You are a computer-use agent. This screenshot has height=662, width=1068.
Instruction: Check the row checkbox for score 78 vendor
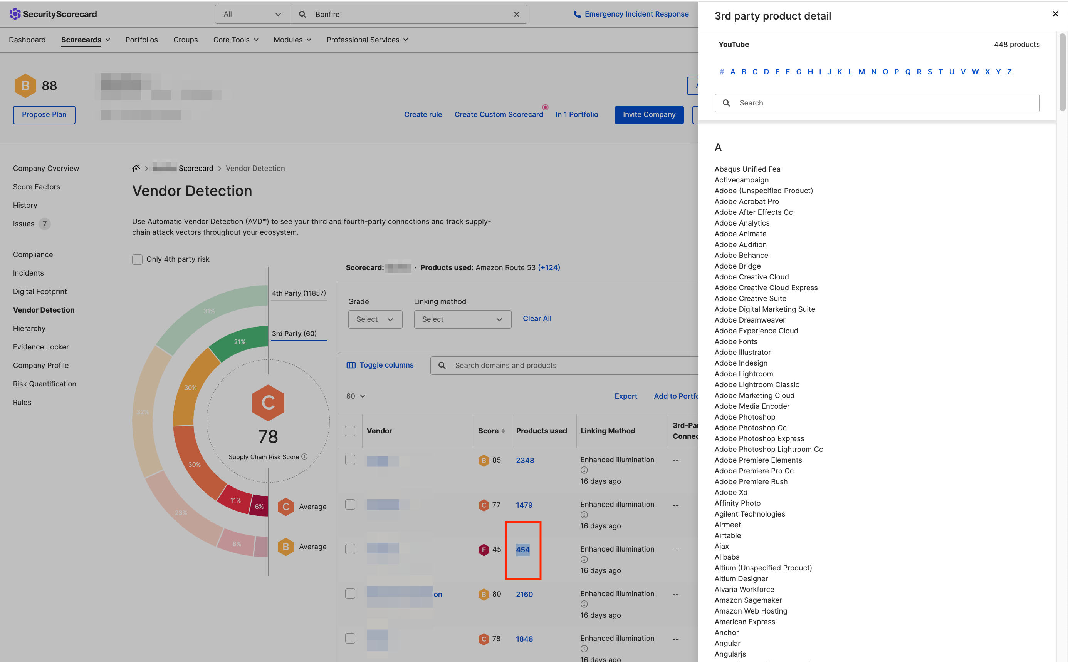350,639
